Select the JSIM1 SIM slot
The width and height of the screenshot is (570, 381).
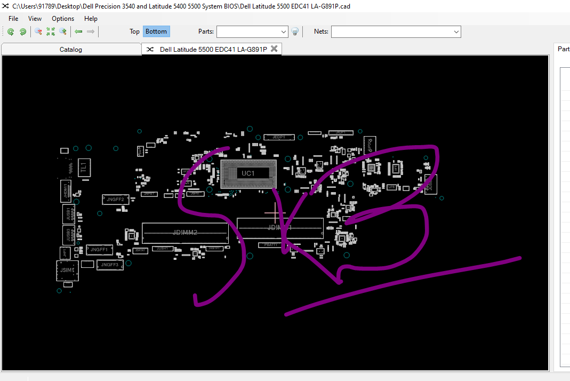[x=67, y=271]
